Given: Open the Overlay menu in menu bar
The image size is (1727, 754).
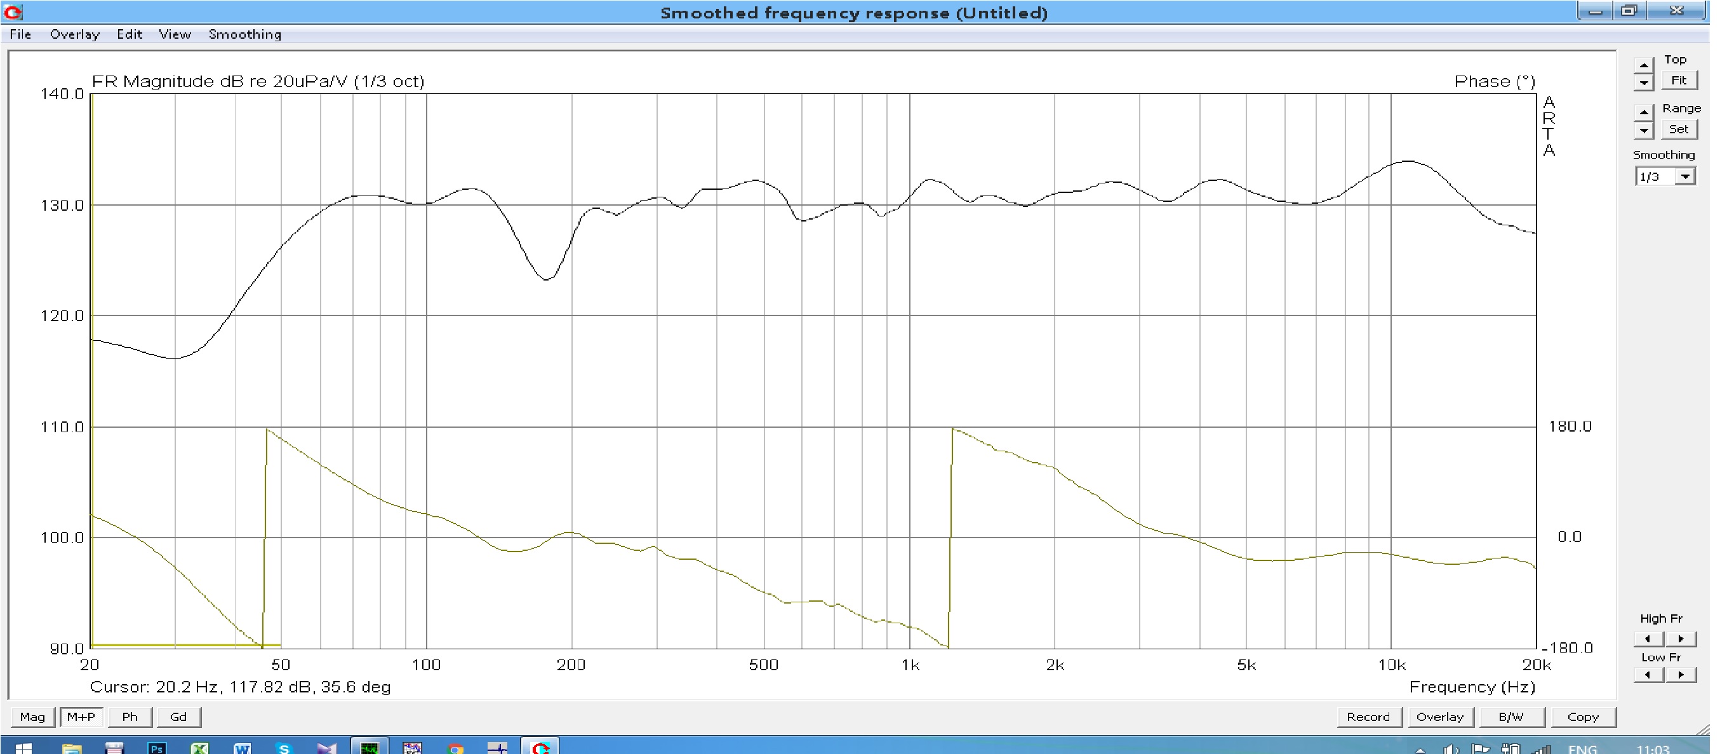Looking at the screenshot, I should tap(74, 34).
